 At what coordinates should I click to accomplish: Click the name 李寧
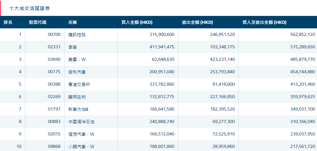click(73, 47)
